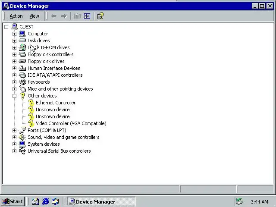Expand the Floppy disk controllers category
Image resolution: width=276 pixels, height=207 pixels.
(14, 54)
